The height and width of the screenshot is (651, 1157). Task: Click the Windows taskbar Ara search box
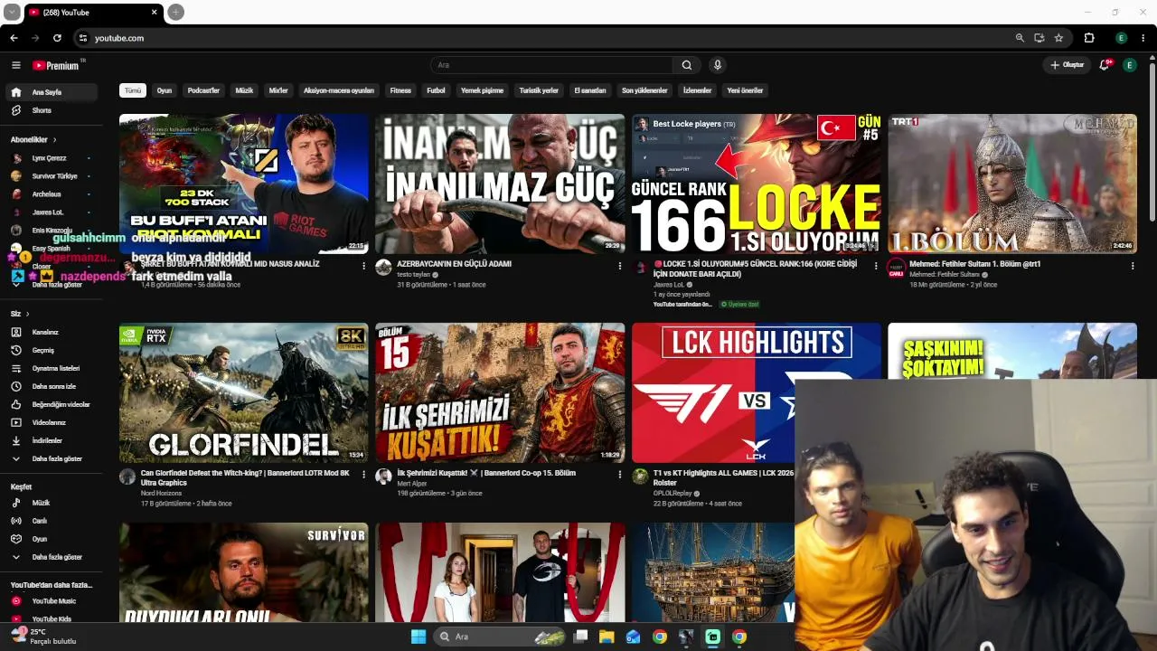(500, 637)
